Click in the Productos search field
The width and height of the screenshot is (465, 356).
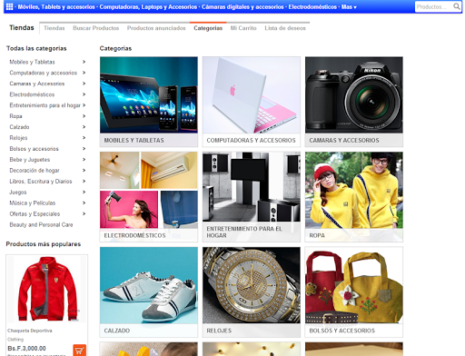pyautogui.click(x=433, y=6)
